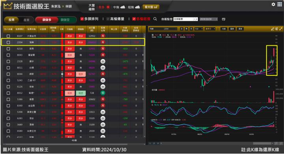Click the table's vertical scrollbar thumb

click(144, 52)
